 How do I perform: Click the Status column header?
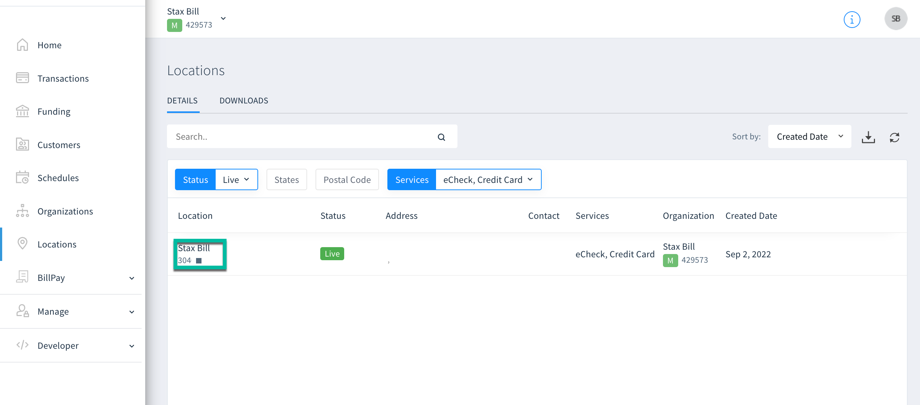(x=333, y=216)
